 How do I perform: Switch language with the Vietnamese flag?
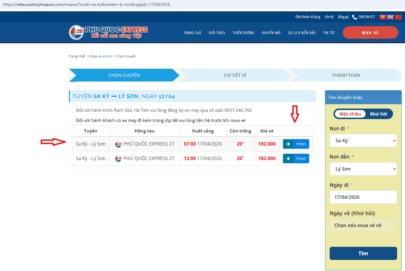pos(383,17)
